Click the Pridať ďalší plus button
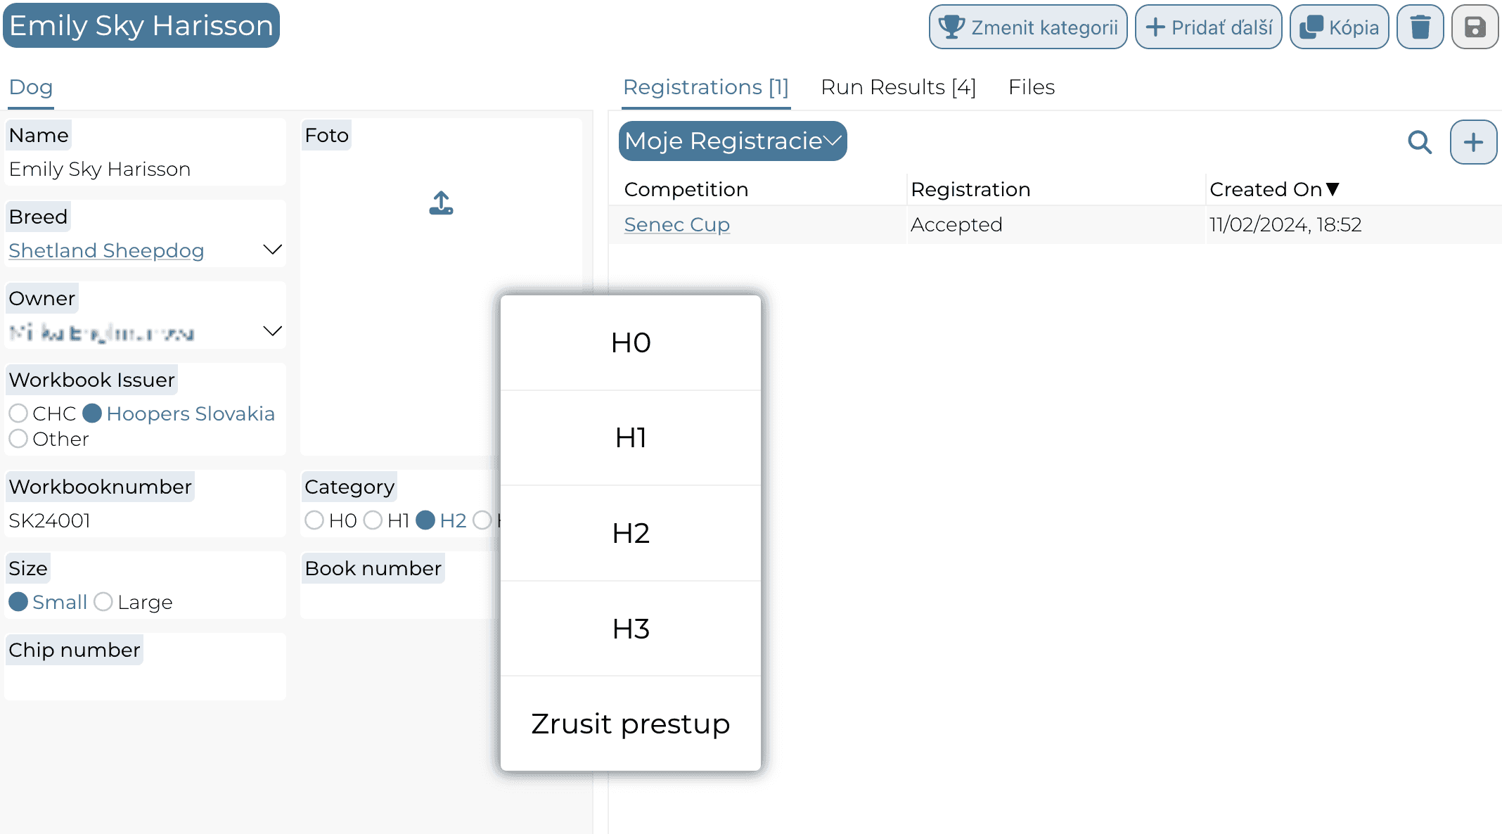The width and height of the screenshot is (1502, 834). [1208, 27]
